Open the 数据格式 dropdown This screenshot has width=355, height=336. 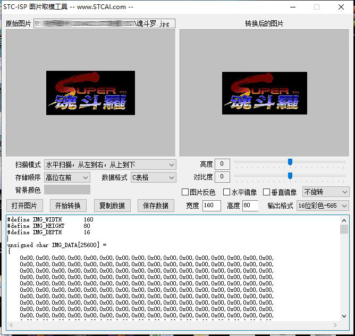pos(154,177)
